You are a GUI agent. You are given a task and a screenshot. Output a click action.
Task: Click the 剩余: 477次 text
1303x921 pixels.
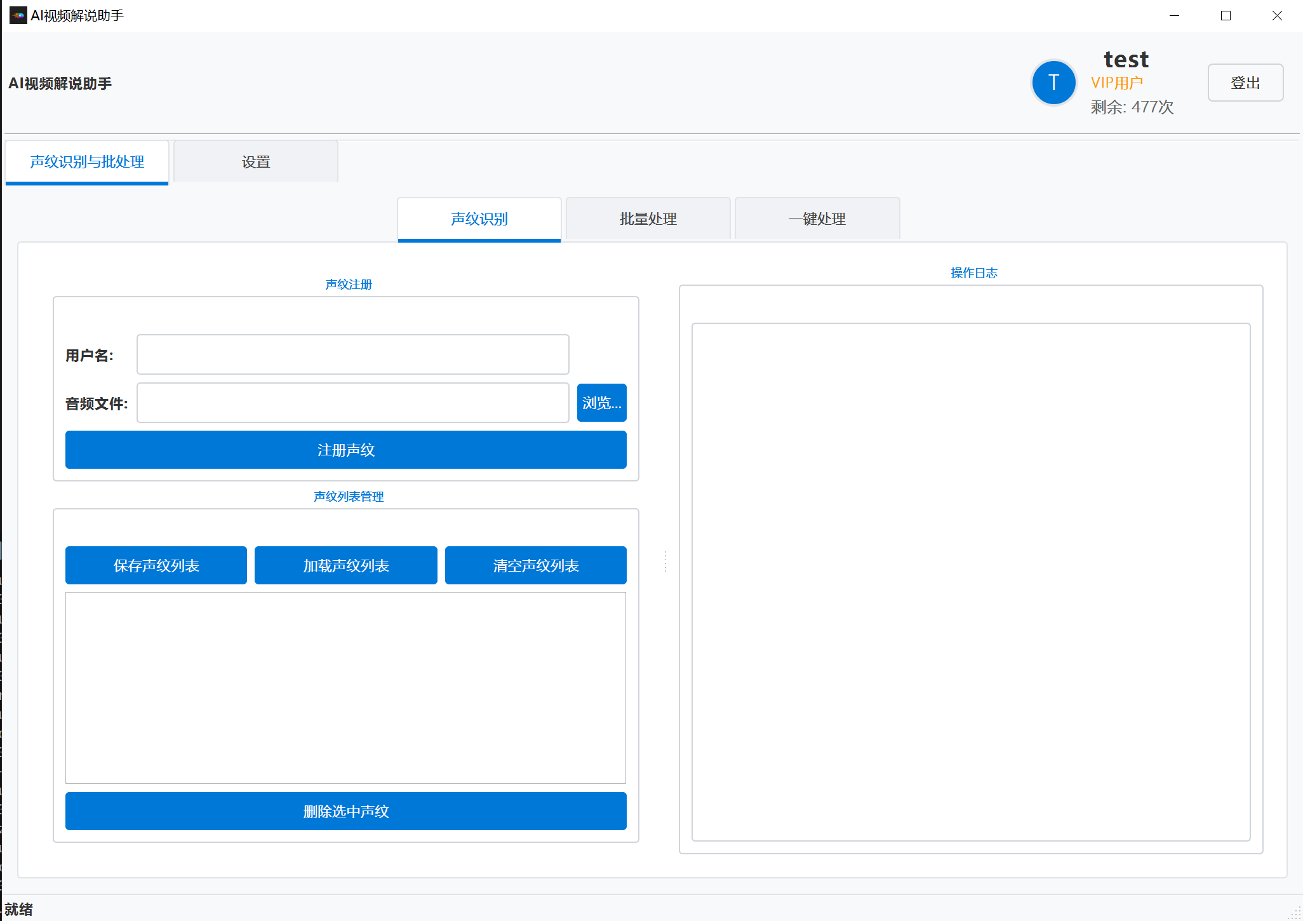click(1132, 107)
